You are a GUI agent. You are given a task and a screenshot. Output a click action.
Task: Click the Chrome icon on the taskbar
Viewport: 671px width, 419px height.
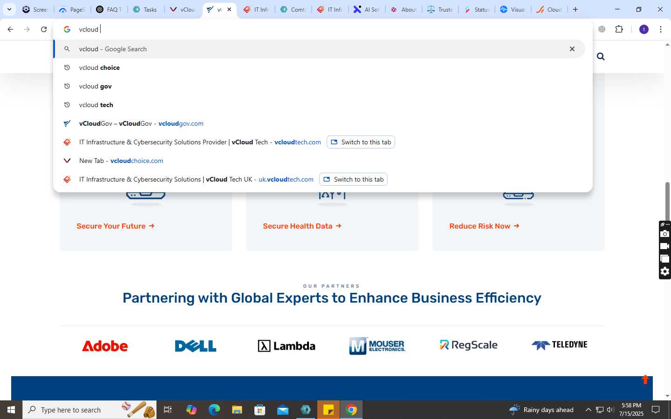[x=351, y=410]
